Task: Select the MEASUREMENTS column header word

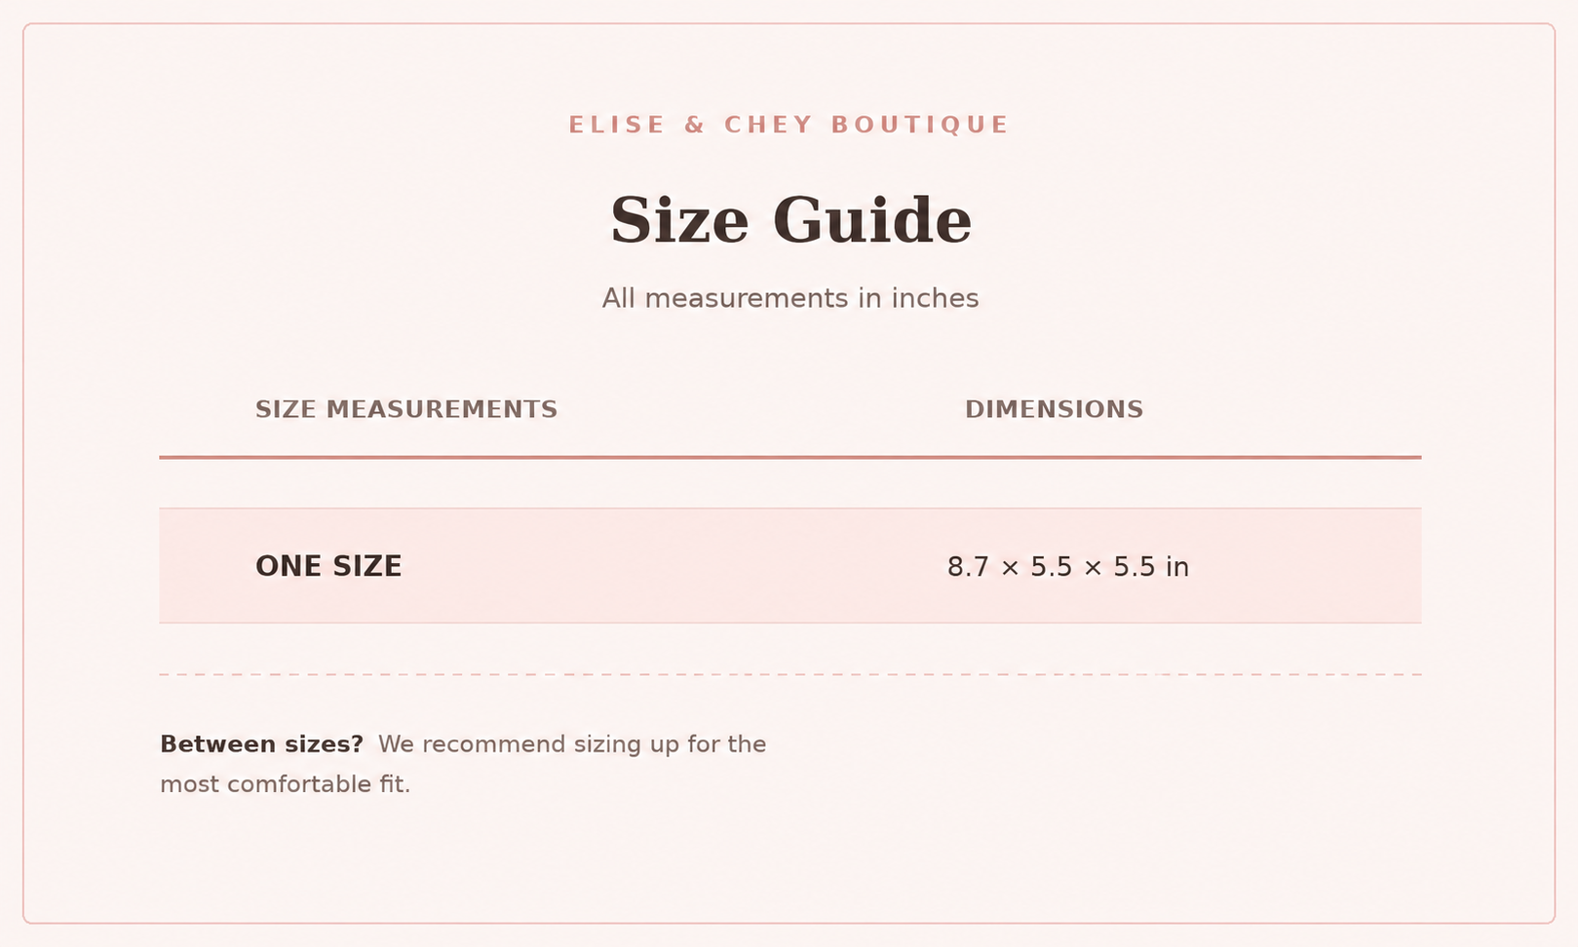Action: pyautogui.click(x=442, y=409)
